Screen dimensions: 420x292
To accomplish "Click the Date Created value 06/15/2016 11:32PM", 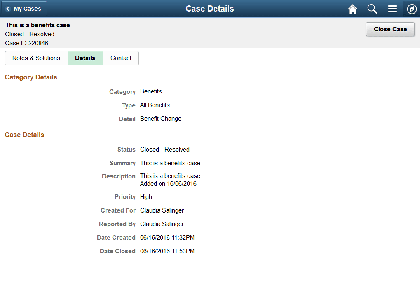I will 167,238.
